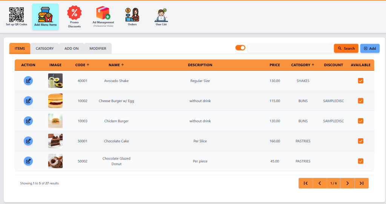
Task: Open Promo Discounts from the top toolbar
Action: point(74,17)
